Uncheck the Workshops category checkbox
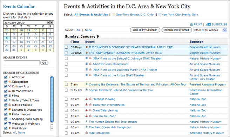The height and width of the screenshot is (137, 230). (x=6, y=128)
